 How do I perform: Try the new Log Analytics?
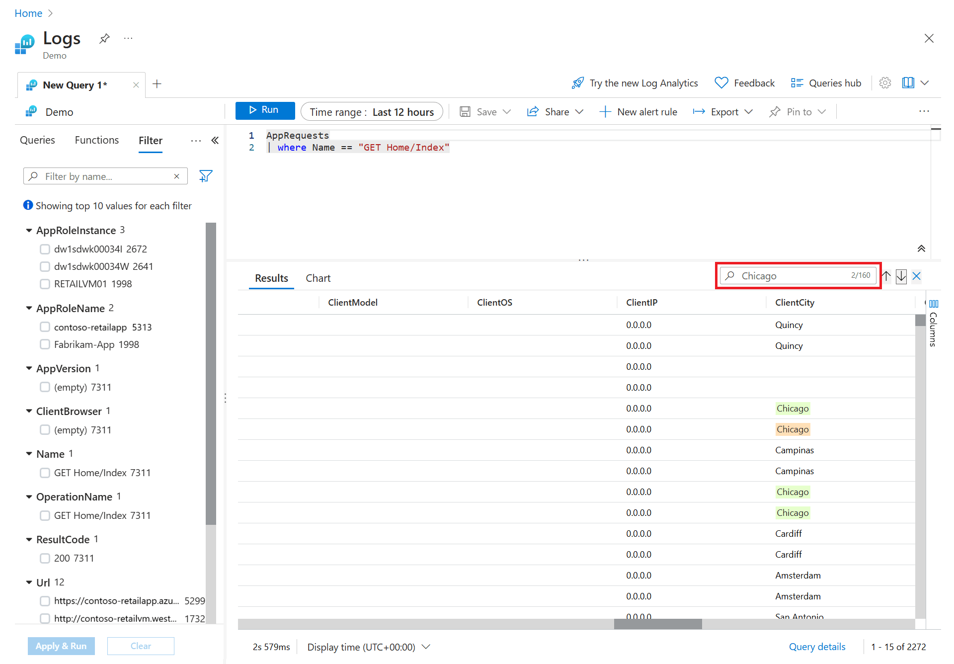[x=635, y=83]
